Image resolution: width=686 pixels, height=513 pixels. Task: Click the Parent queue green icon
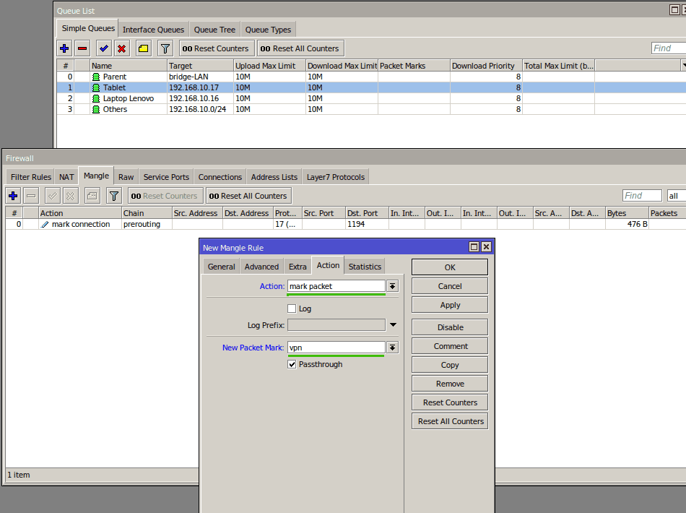(96, 77)
